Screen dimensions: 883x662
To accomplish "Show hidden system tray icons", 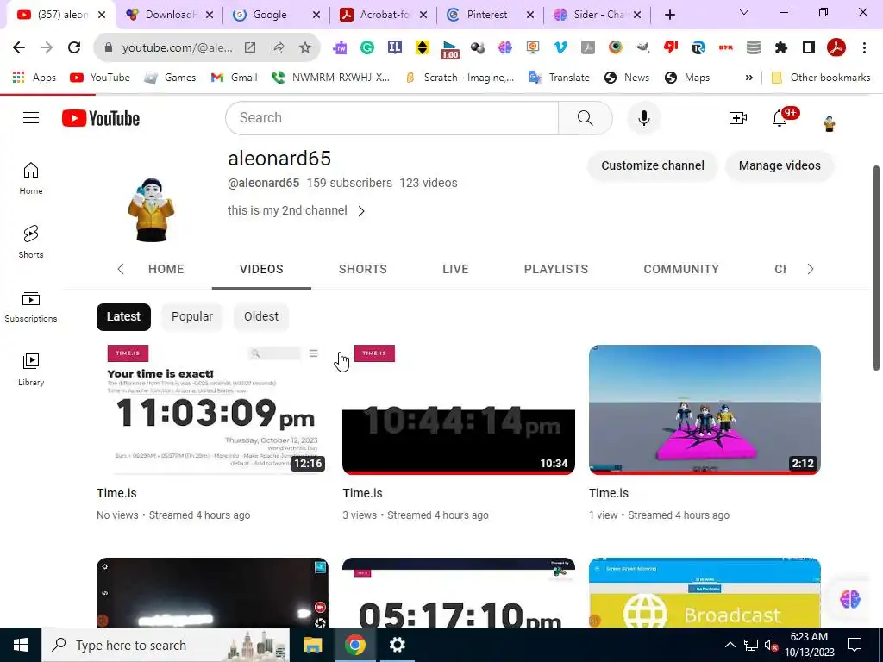I will tap(730, 645).
